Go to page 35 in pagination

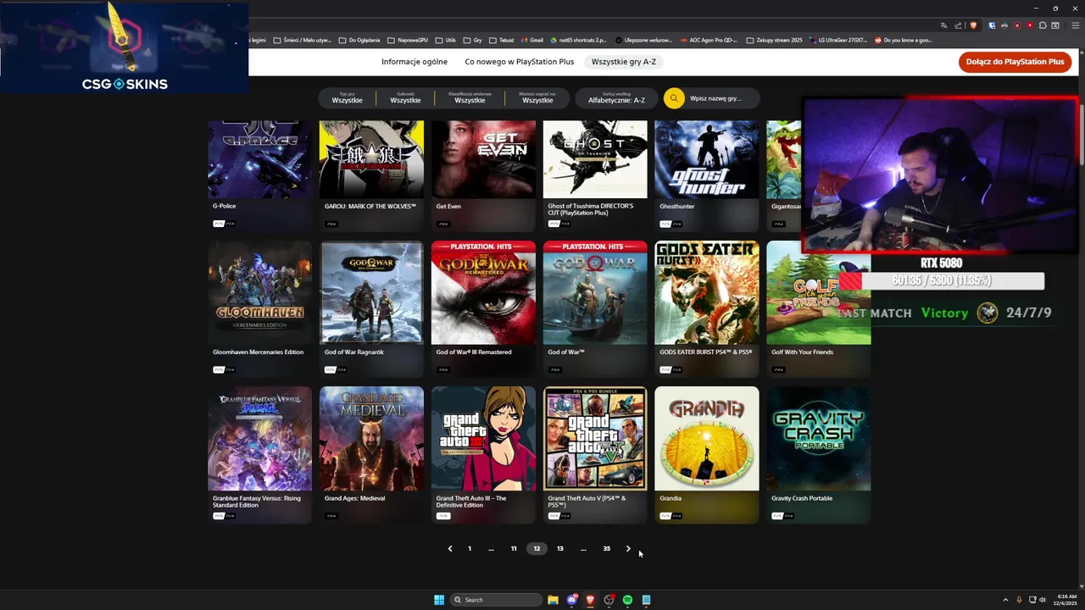pyautogui.click(x=606, y=549)
